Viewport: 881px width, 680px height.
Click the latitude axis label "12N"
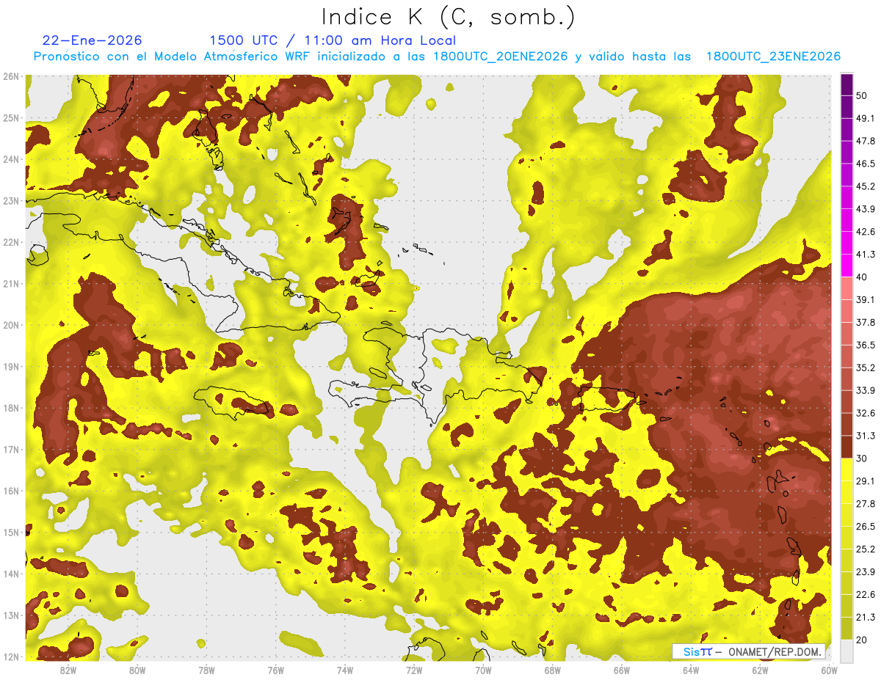(x=11, y=657)
